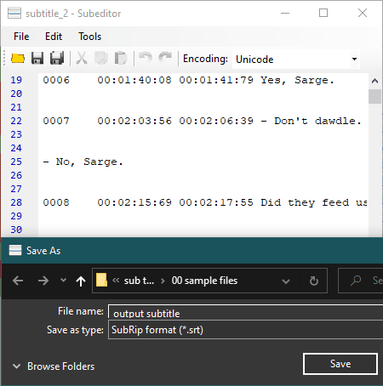
Task: Click the search magnifier in Save As dialog
Action: (356, 281)
